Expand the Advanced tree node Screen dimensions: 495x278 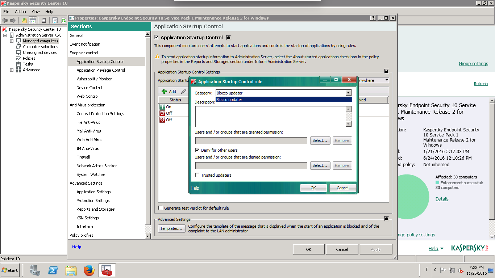12,70
